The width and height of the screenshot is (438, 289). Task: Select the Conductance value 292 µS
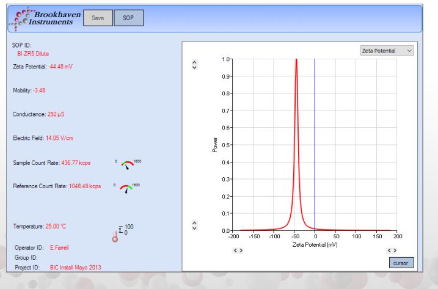(x=56, y=114)
